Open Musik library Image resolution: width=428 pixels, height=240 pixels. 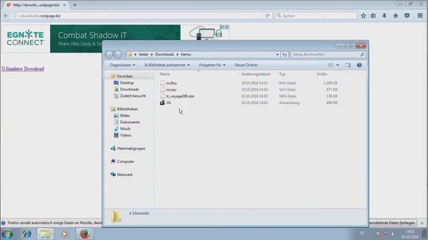point(125,129)
